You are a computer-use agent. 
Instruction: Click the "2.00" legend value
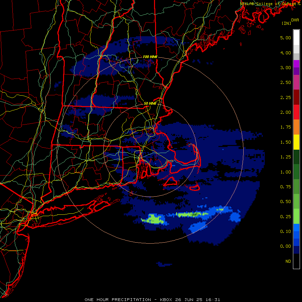(286, 112)
